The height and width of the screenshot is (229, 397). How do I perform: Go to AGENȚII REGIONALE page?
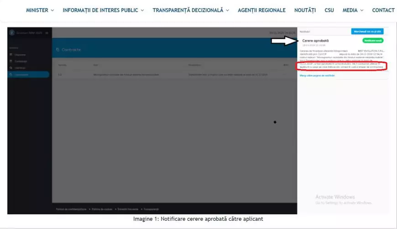click(x=261, y=10)
